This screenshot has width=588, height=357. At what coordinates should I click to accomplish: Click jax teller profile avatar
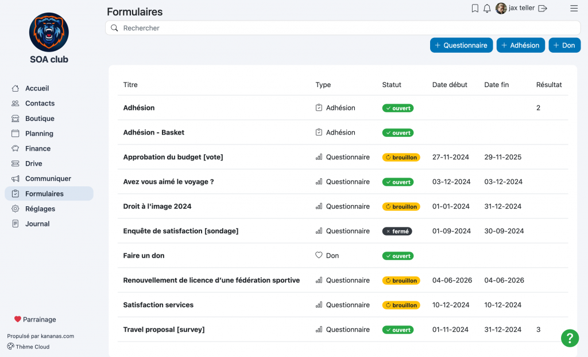501,8
